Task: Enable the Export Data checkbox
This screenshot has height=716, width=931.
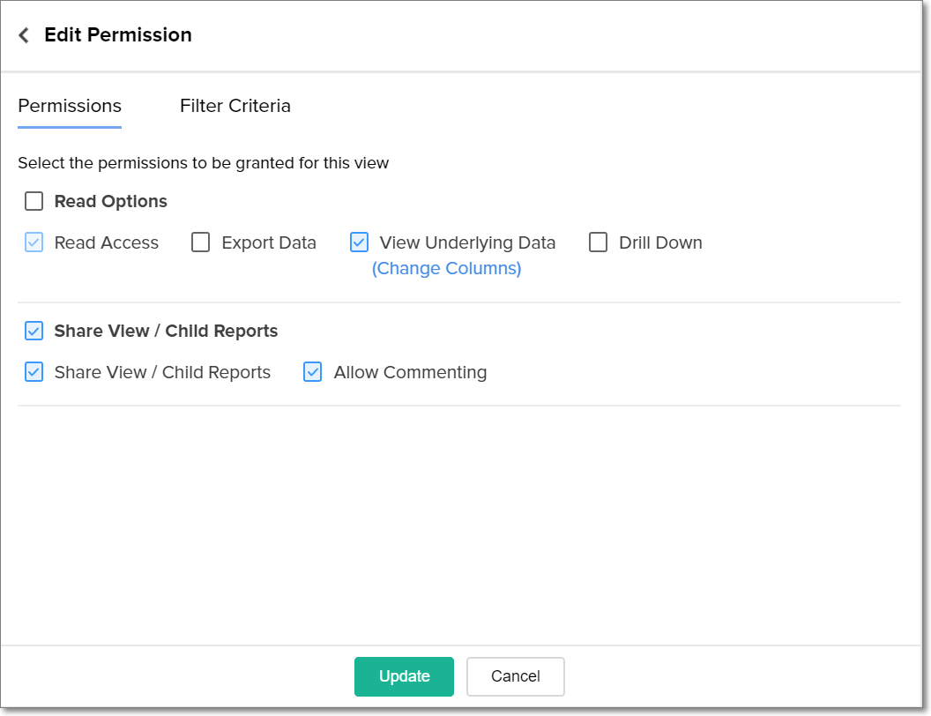Action: point(201,242)
